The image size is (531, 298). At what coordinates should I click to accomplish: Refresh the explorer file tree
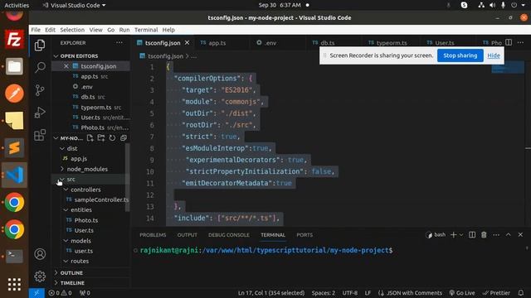(112, 138)
